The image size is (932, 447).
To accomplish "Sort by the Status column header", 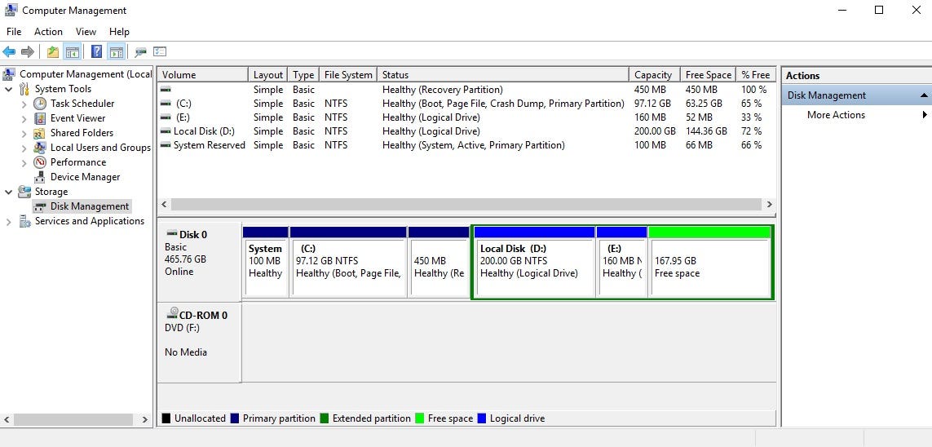I will click(502, 75).
